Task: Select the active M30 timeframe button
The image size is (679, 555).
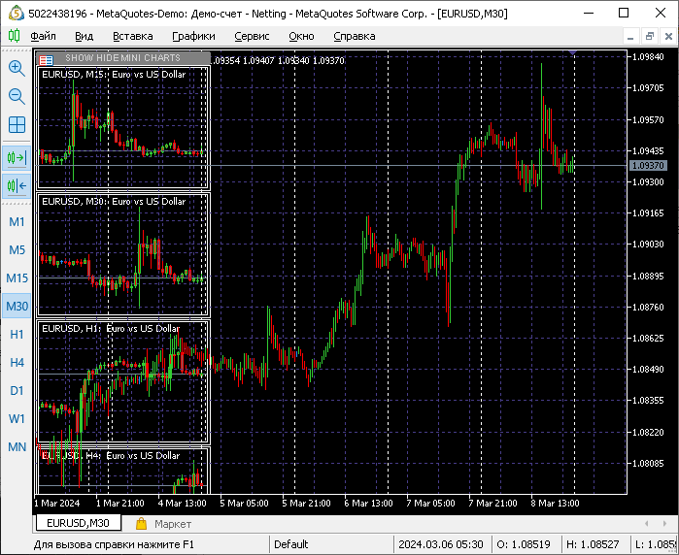Action: [17, 306]
